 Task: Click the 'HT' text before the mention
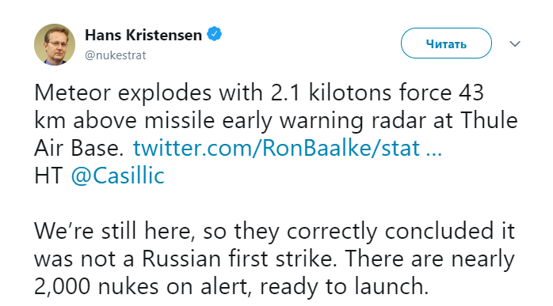(x=48, y=176)
